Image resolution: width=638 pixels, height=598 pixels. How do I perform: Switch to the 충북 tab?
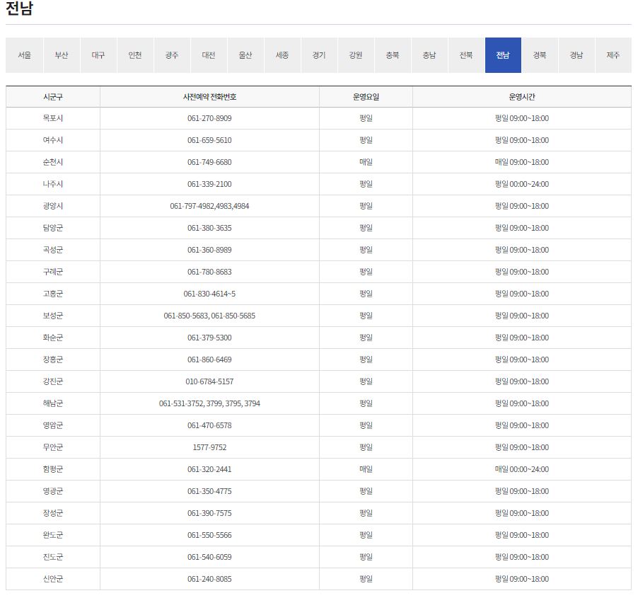coord(393,55)
